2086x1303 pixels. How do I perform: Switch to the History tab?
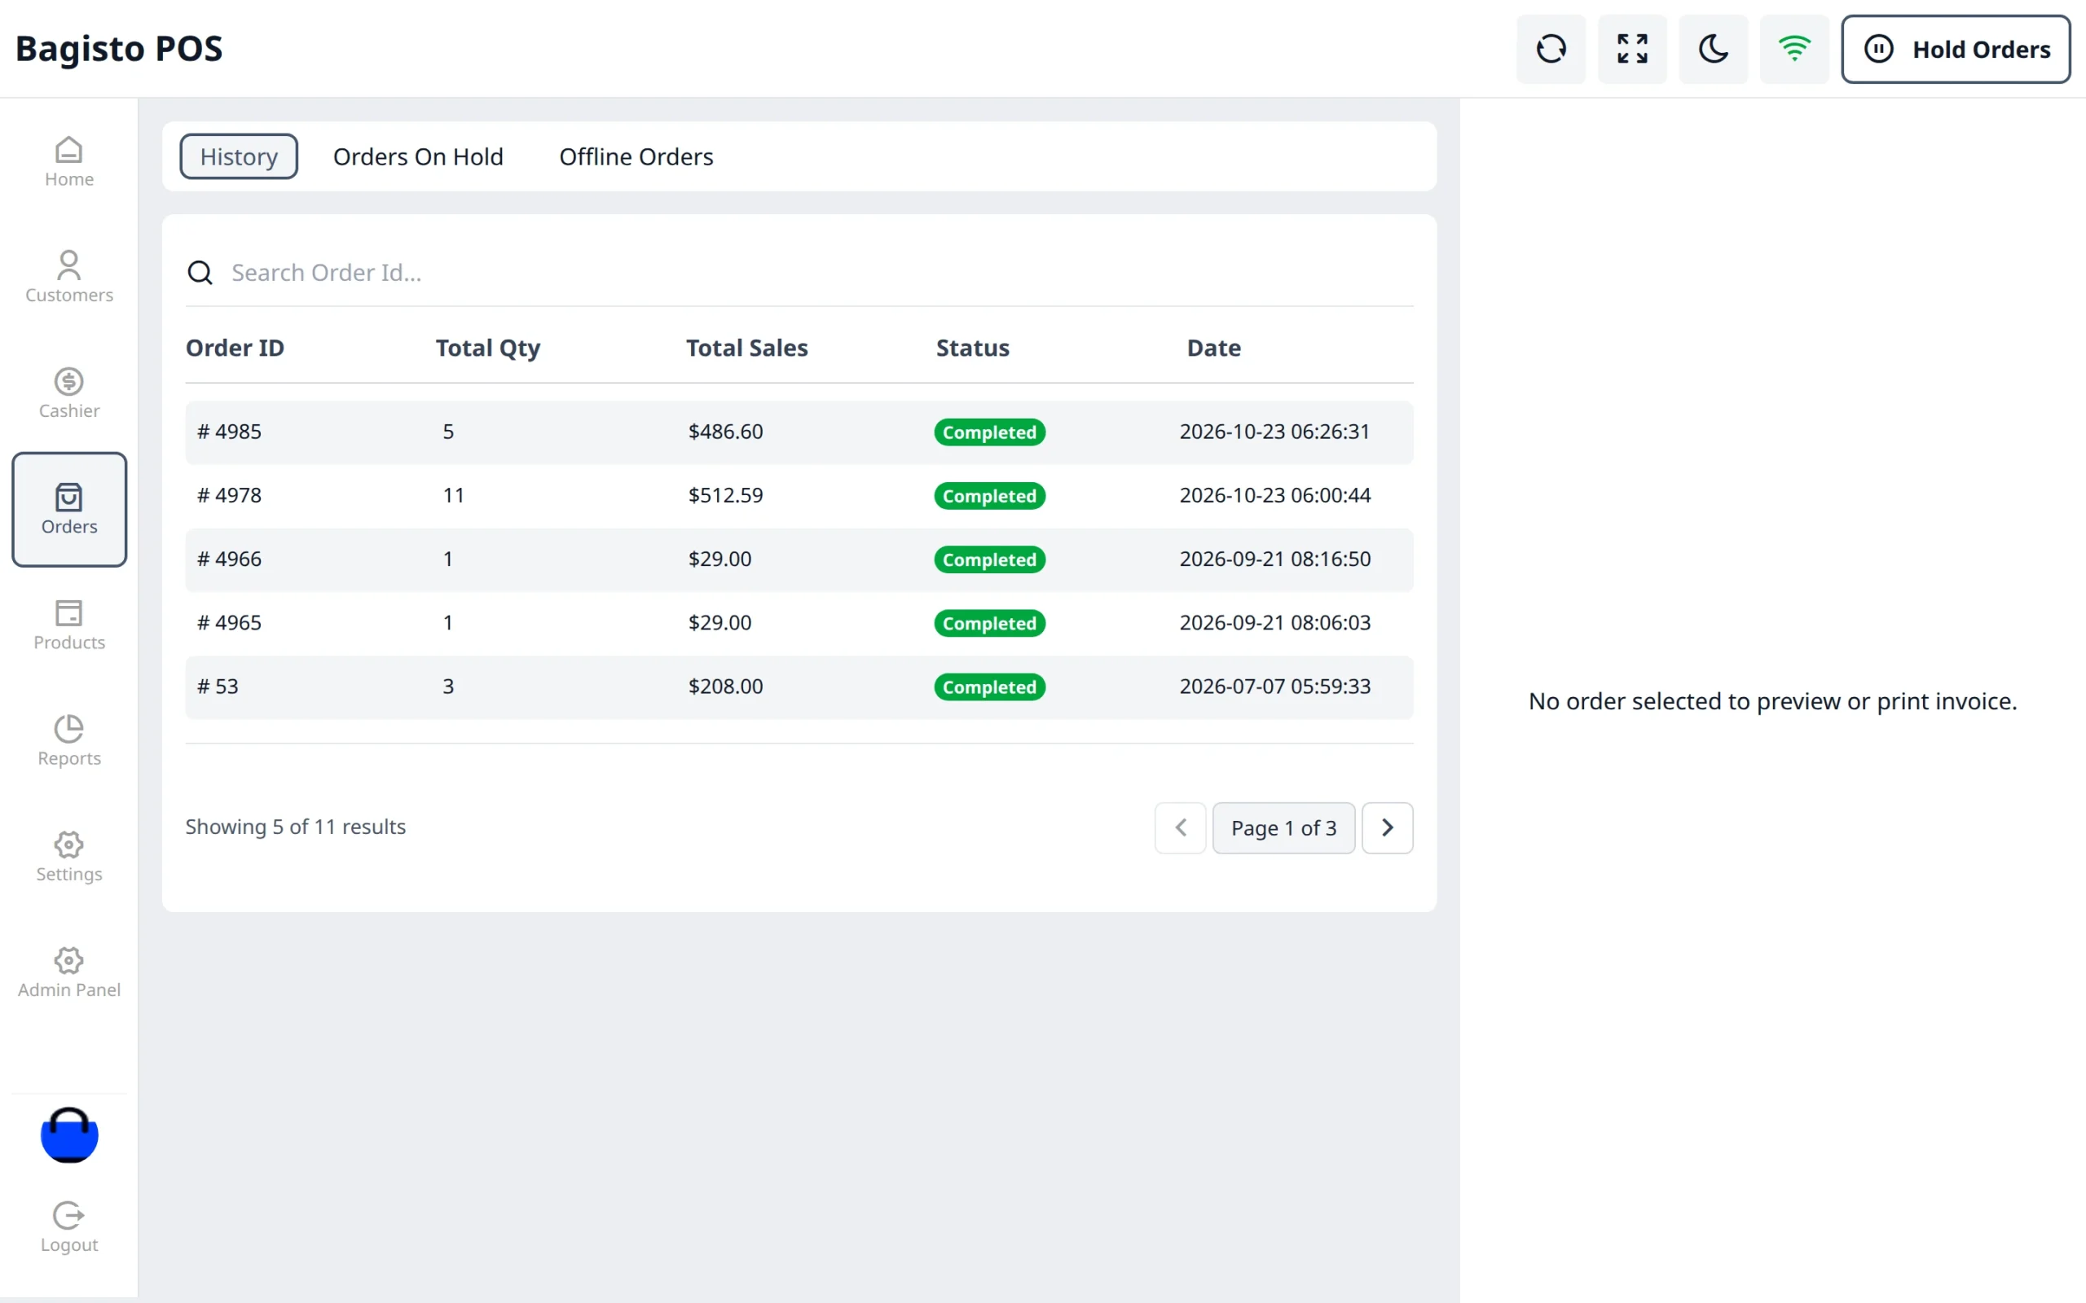(x=239, y=157)
